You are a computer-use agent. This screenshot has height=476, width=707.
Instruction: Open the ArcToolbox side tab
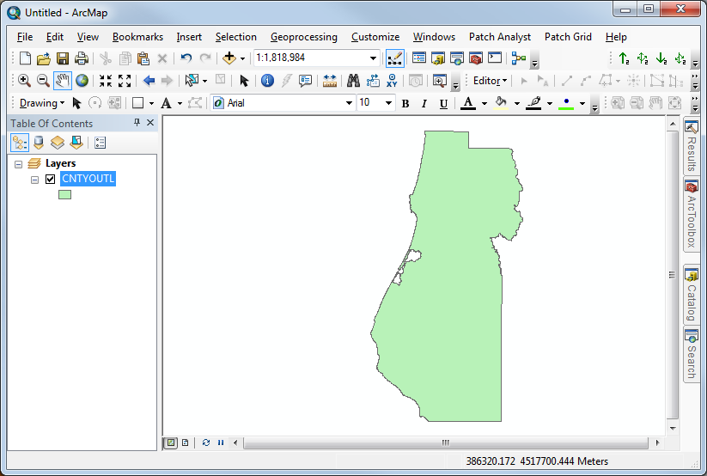point(691,213)
